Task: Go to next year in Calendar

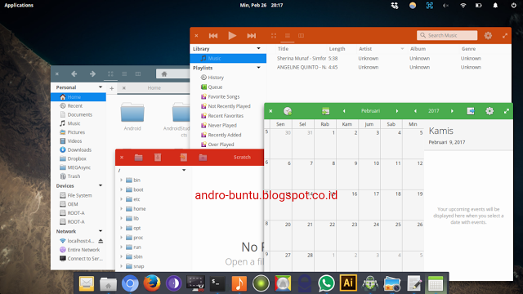Action: pos(452,111)
